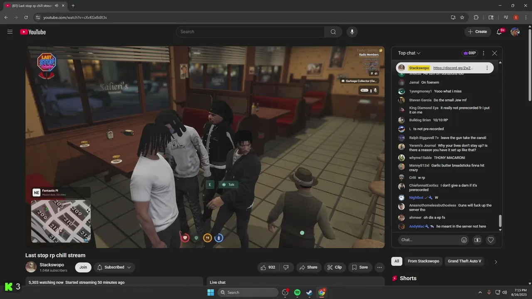The height and width of the screenshot is (299, 532).
Task: Open the media control icon in toolbar
Action: (x=506, y=17)
